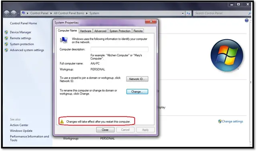
Task: Click the Cancel button
Action: pyautogui.click(x=125, y=130)
